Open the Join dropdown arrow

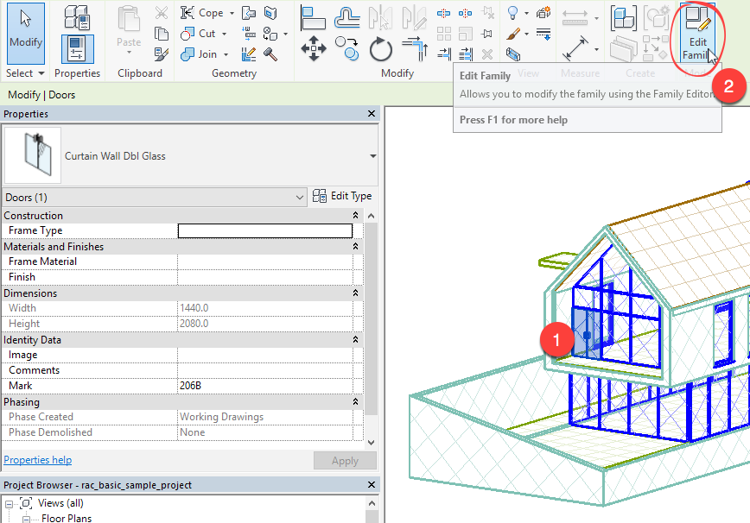[x=226, y=55]
